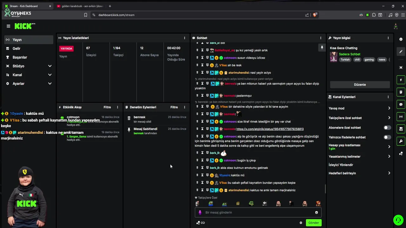Click the pencil edit icon in right sidebar

(401, 52)
